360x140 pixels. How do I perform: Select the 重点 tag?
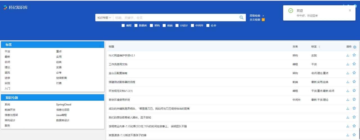[59, 52]
